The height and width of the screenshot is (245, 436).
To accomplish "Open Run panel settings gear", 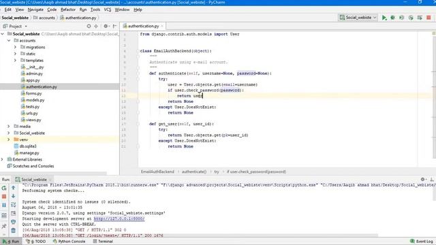I will (x=423, y=180).
